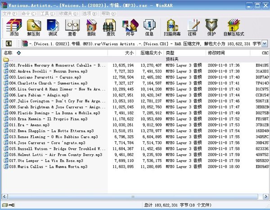Sort by the CRC column header
Image resolution: width=270 pixels, height=210 pixels.
(260, 53)
